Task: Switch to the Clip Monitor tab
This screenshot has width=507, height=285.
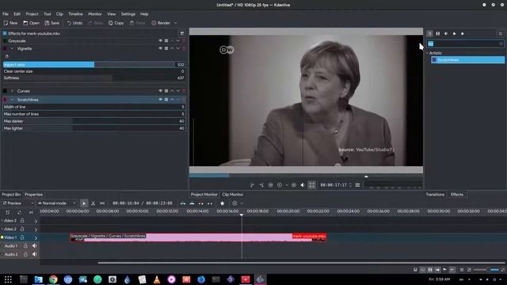Action: 232,195
